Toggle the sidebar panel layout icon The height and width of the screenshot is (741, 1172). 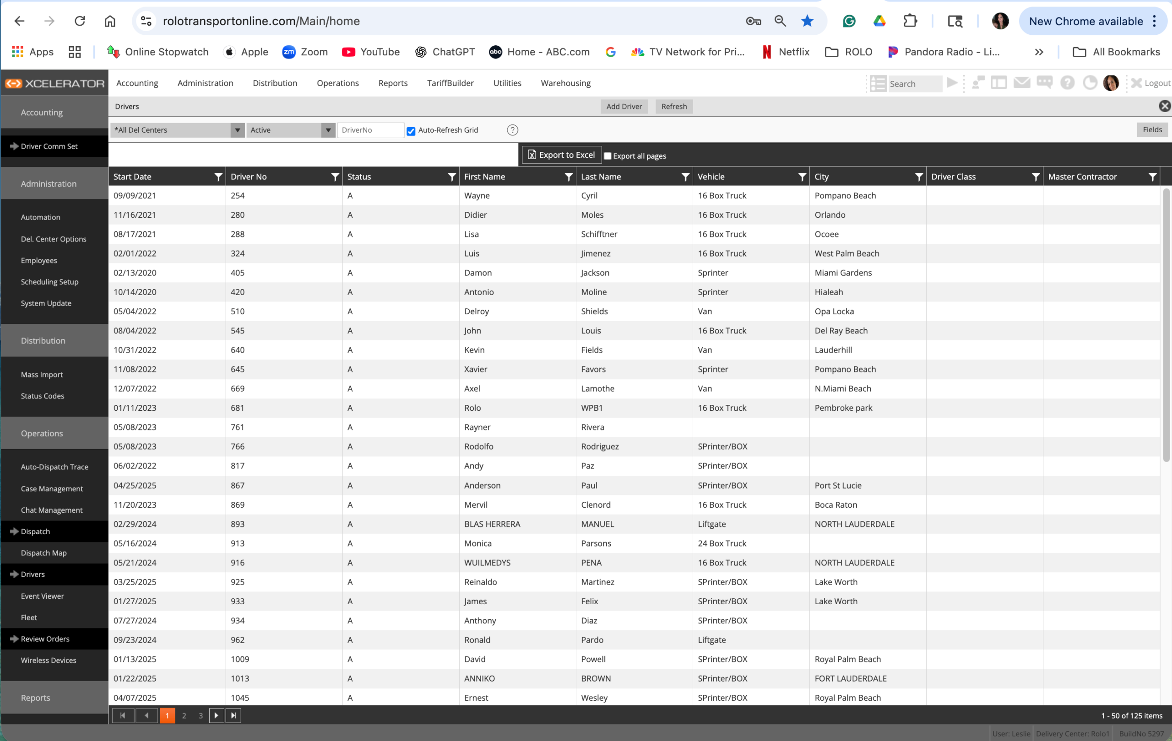point(999,83)
